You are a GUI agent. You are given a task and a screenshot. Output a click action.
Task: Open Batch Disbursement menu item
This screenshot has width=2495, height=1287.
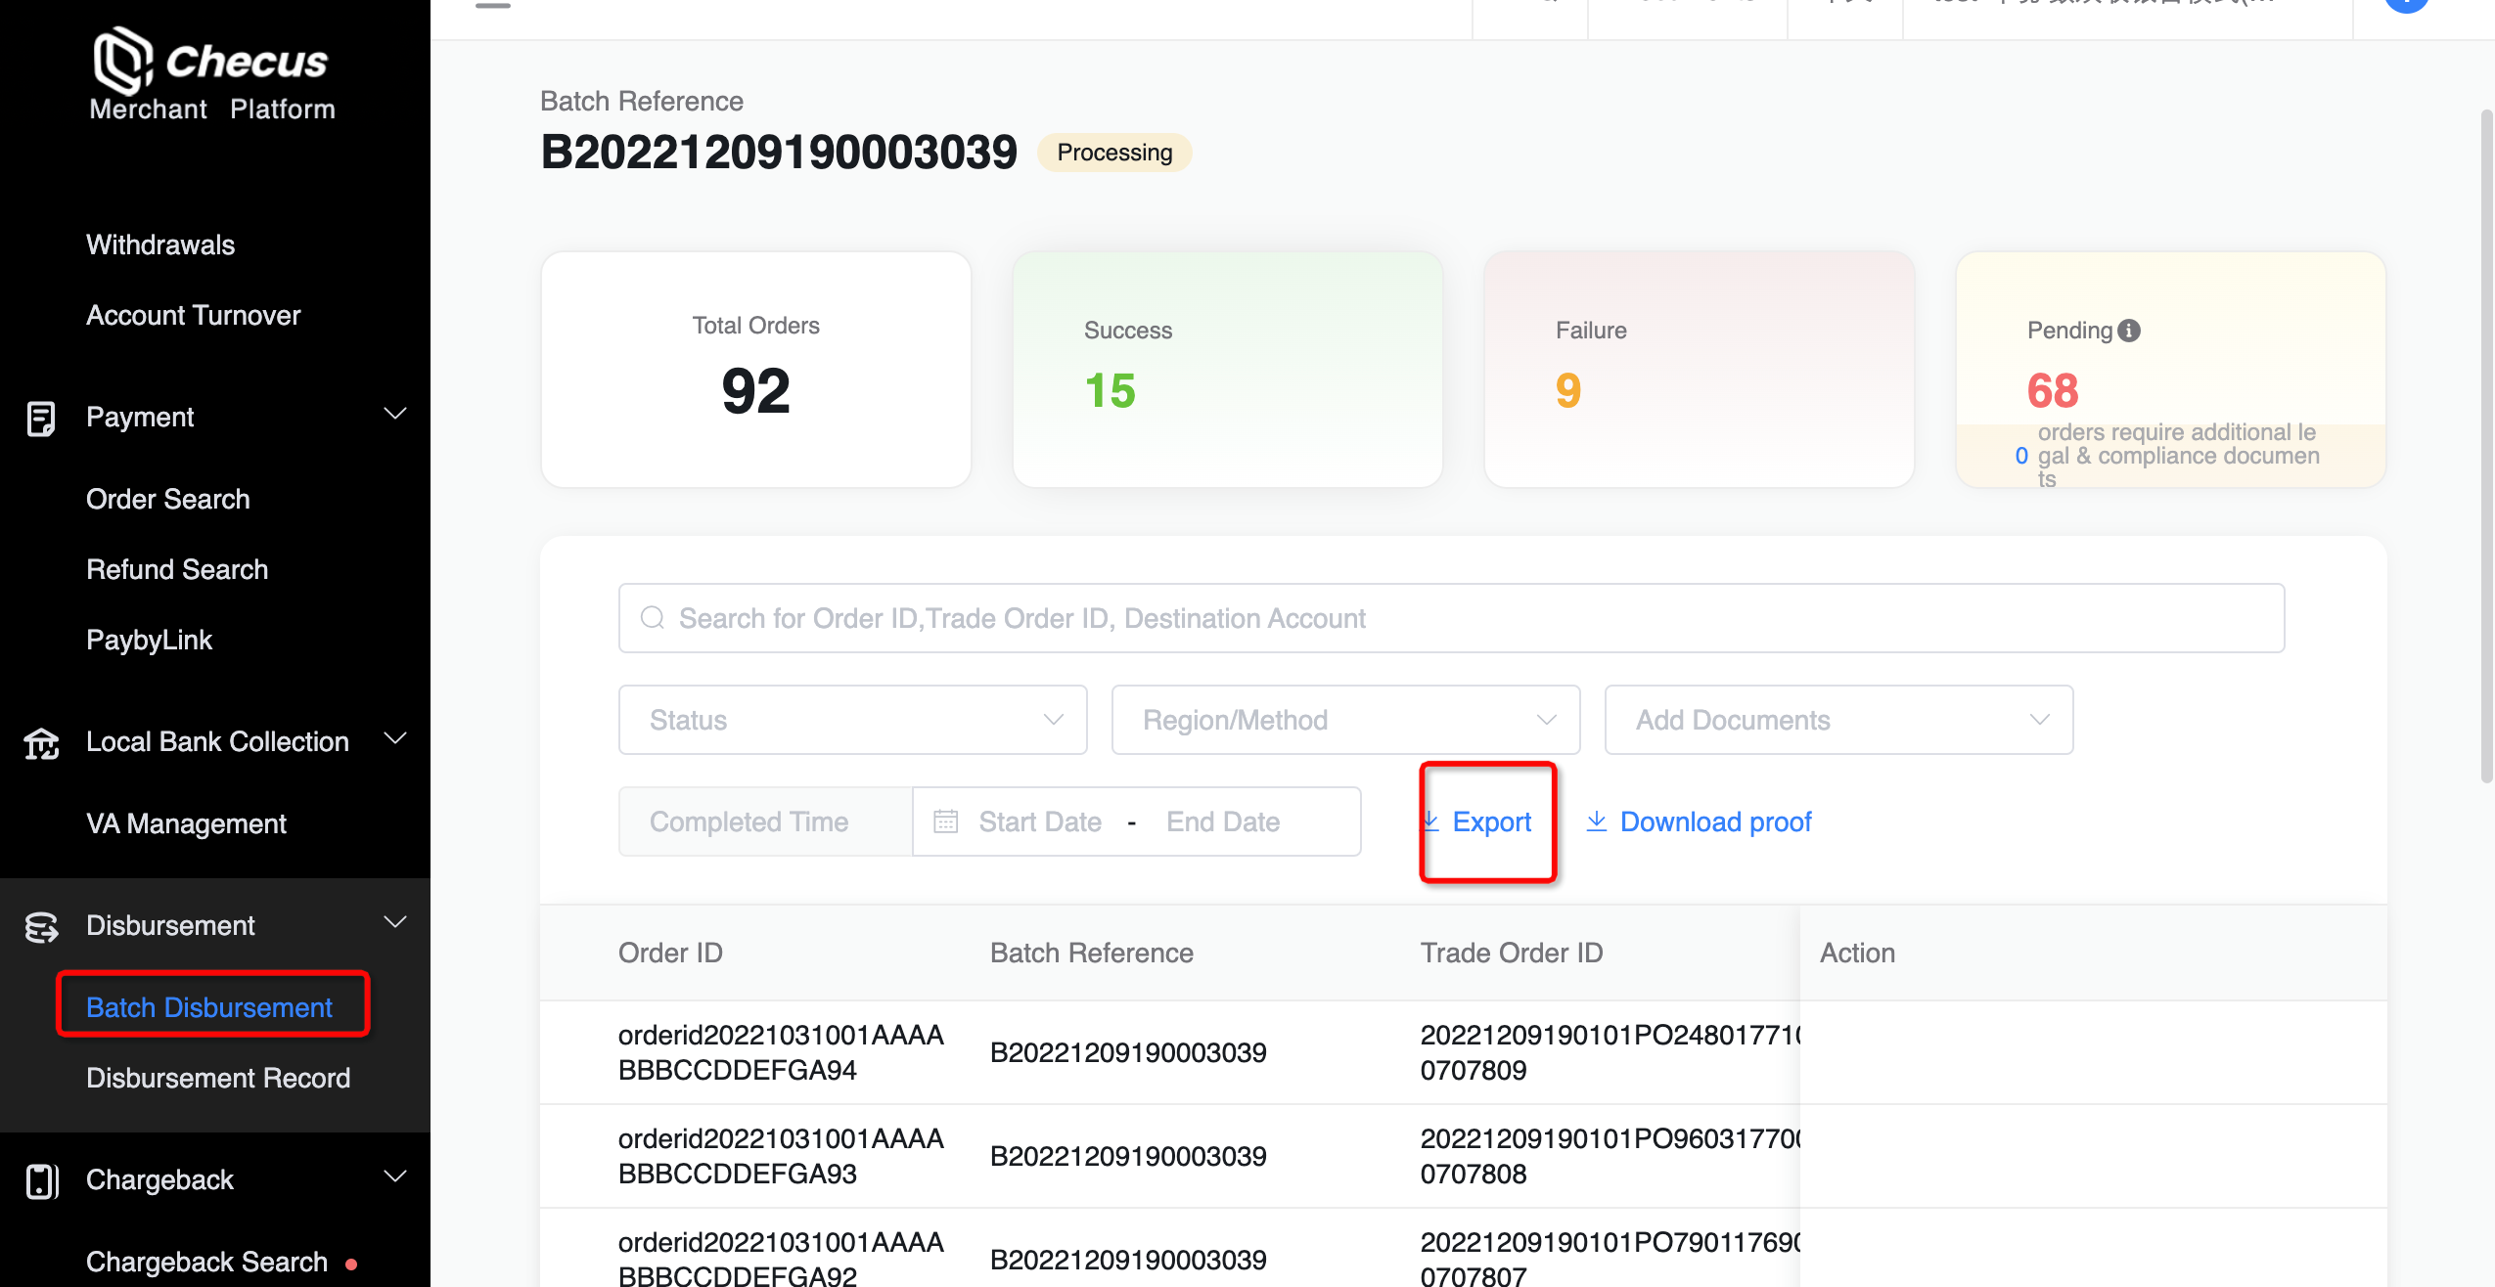[209, 1007]
